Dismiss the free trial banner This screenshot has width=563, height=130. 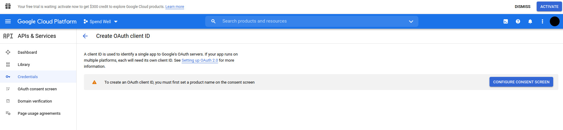(523, 6)
